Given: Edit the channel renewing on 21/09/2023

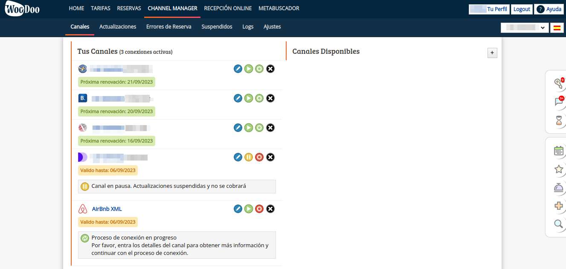Looking at the screenshot, I should pos(238,69).
